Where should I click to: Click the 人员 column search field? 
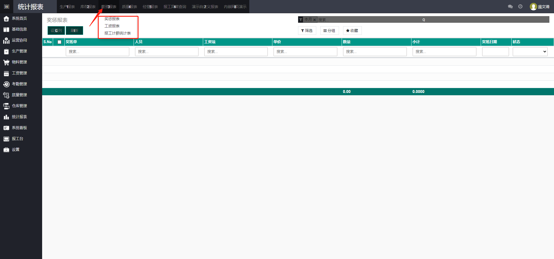(166, 52)
